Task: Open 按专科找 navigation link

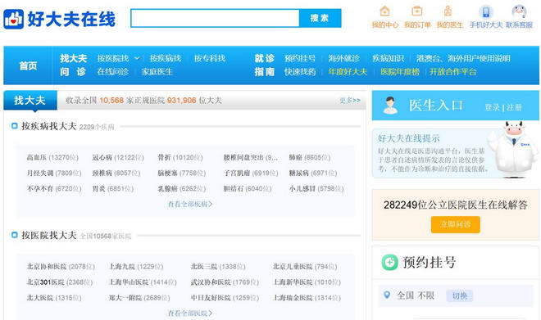Action: point(209,58)
